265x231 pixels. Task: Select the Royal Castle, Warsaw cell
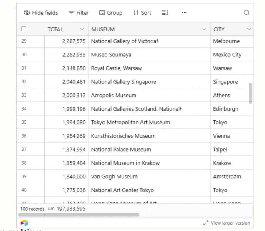pos(149,68)
